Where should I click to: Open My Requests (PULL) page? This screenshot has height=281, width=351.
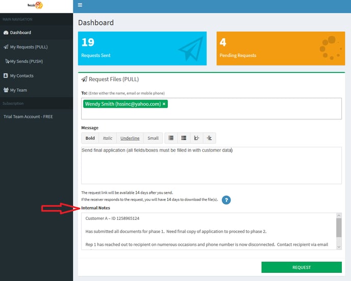click(x=29, y=47)
